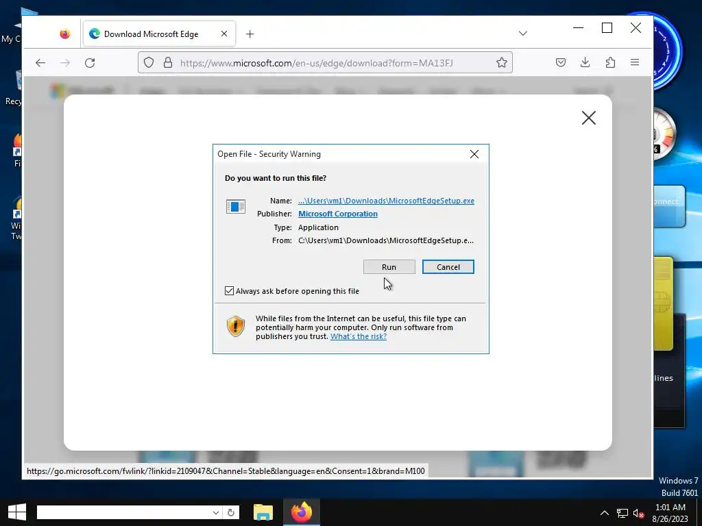
Task: Open a new tab with plus button
Action: click(x=250, y=34)
